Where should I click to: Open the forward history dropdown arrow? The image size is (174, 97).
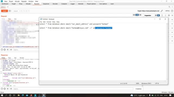tap(28, 11)
